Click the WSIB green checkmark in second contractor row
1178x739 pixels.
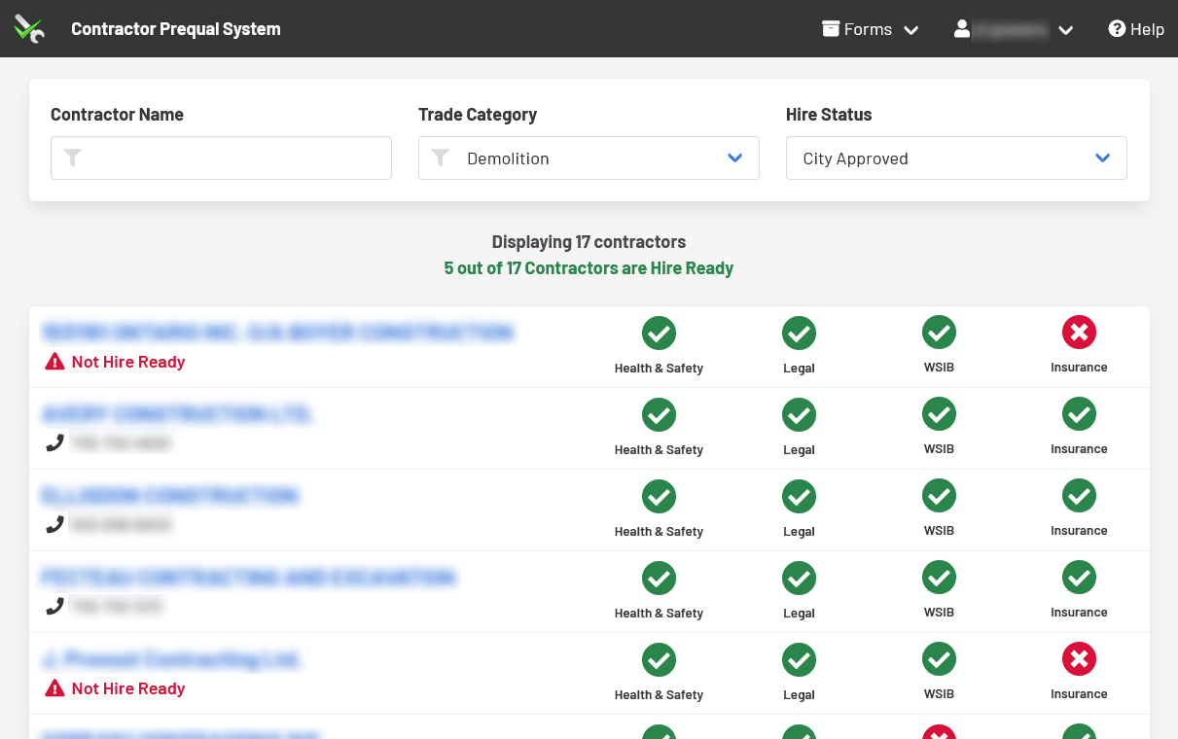coord(939,414)
